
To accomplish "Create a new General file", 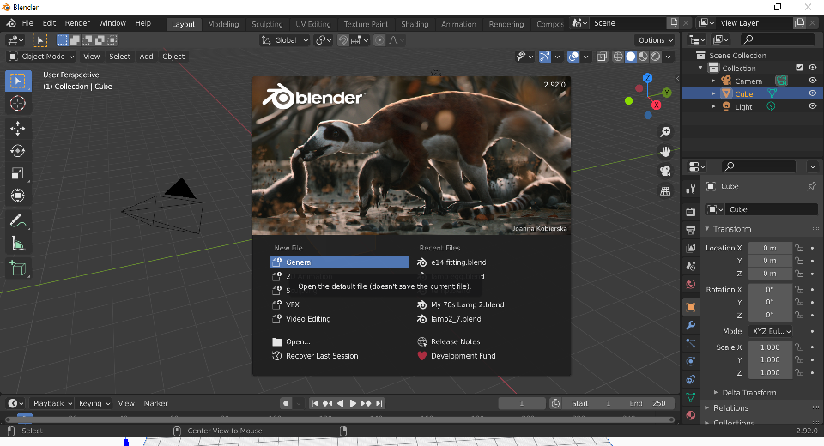I will point(339,262).
